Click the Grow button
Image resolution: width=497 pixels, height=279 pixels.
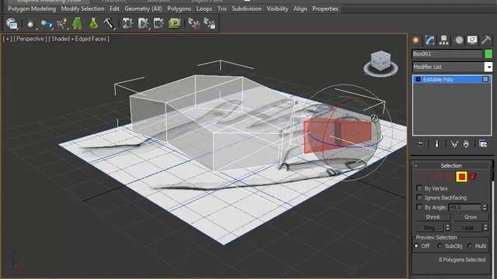point(471,217)
